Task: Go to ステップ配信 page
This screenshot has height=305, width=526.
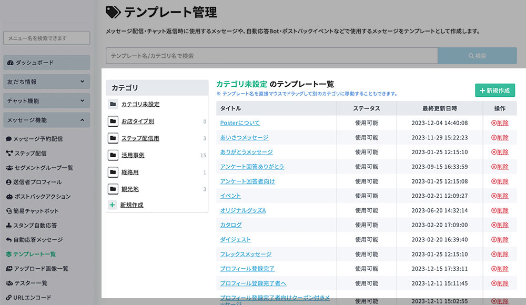Action: [x=26, y=154]
